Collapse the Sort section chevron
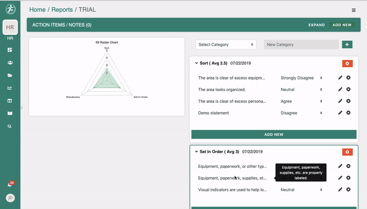This screenshot has height=209, width=367. coord(196,63)
